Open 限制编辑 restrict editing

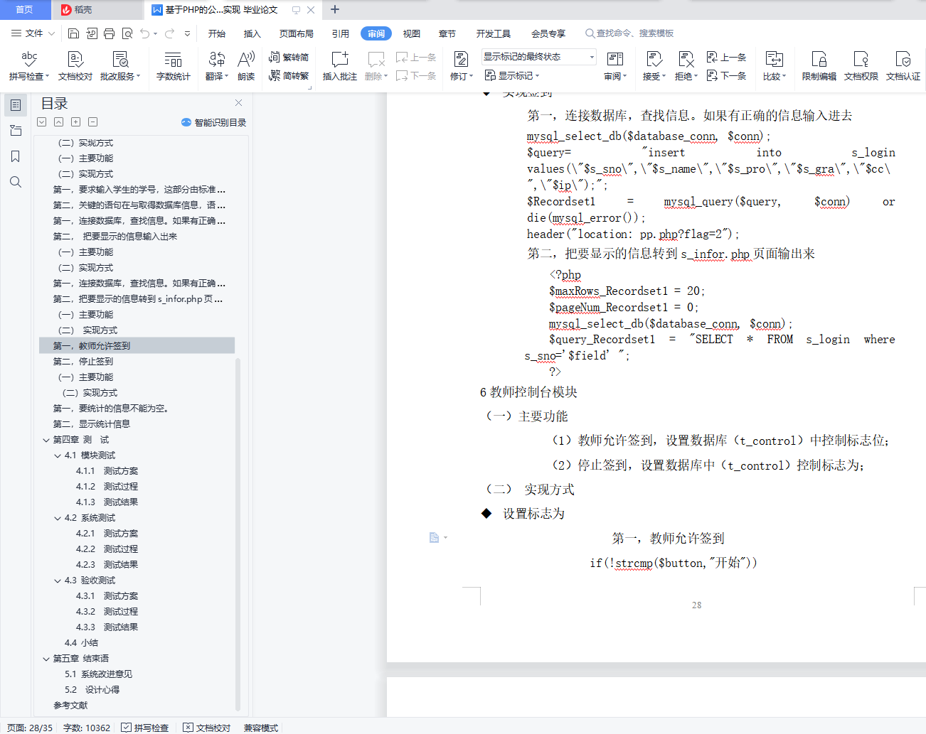click(819, 66)
